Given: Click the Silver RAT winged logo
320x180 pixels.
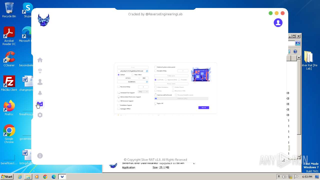Looking at the screenshot, I should (44, 20).
